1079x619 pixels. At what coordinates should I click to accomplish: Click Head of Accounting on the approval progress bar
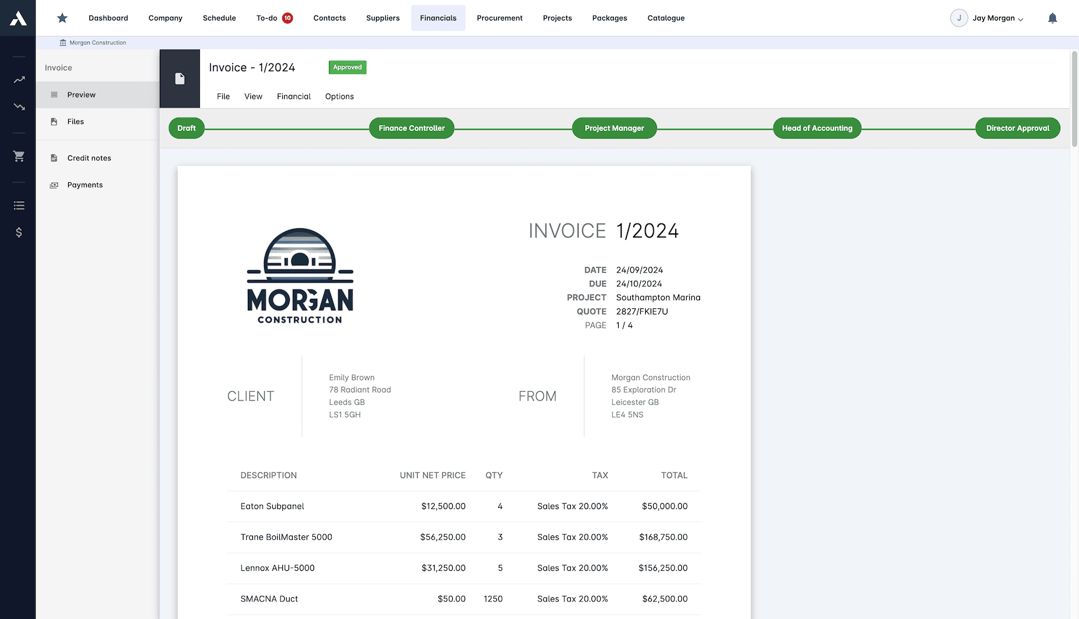point(817,128)
